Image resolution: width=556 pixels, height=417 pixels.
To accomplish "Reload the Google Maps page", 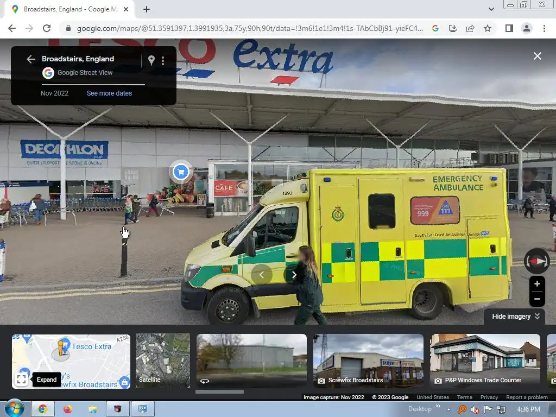I will click(x=47, y=28).
